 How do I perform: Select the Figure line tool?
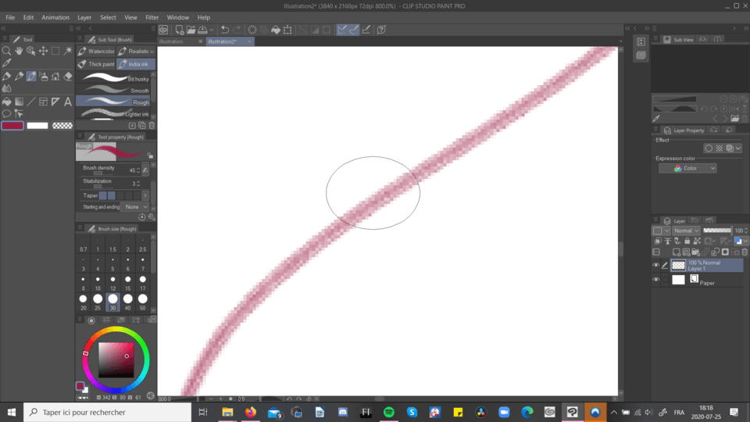31,102
